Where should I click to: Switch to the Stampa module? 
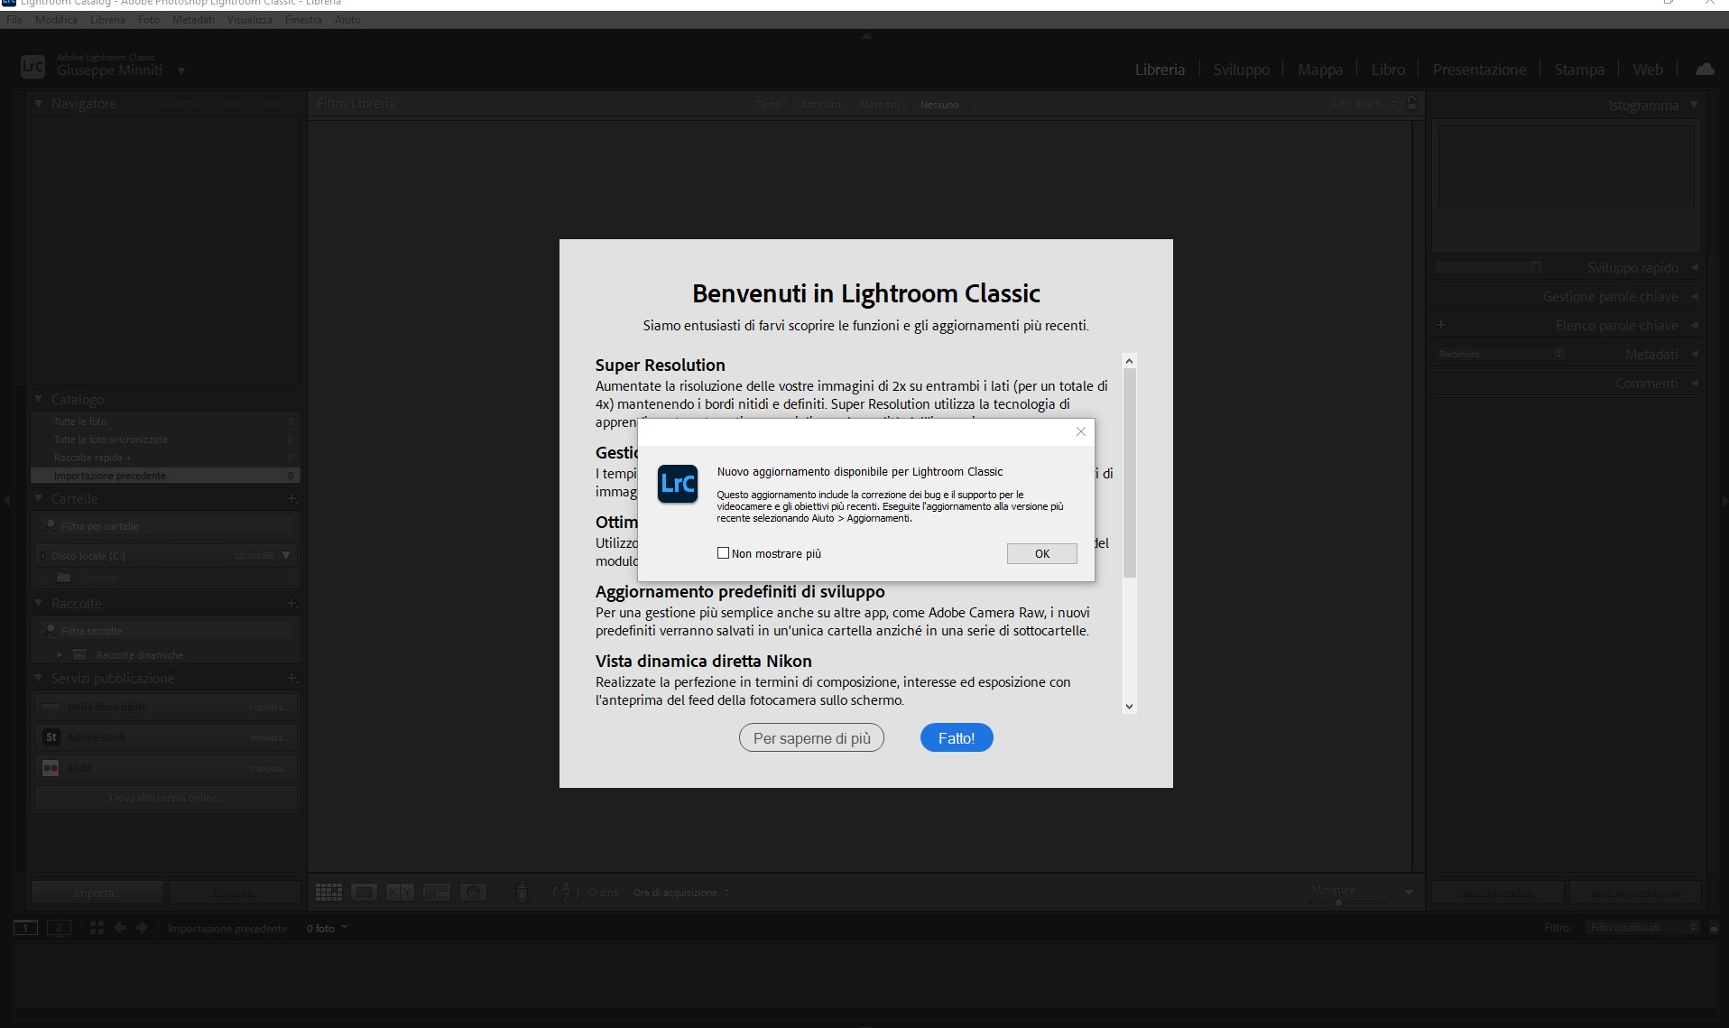[x=1579, y=69]
